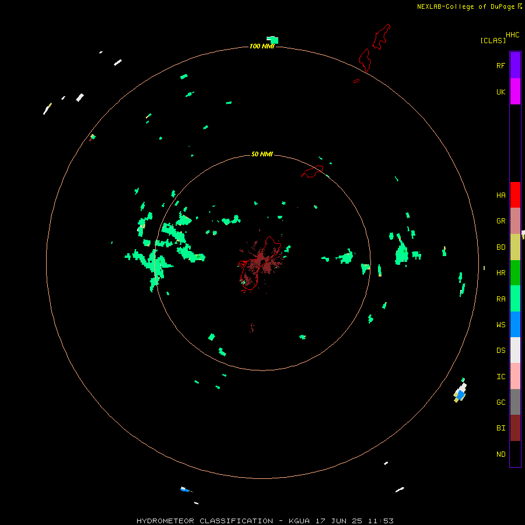This screenshot has width=525, height=525.
Task: Pick the light green RA legend swatch
Action: 515,299
